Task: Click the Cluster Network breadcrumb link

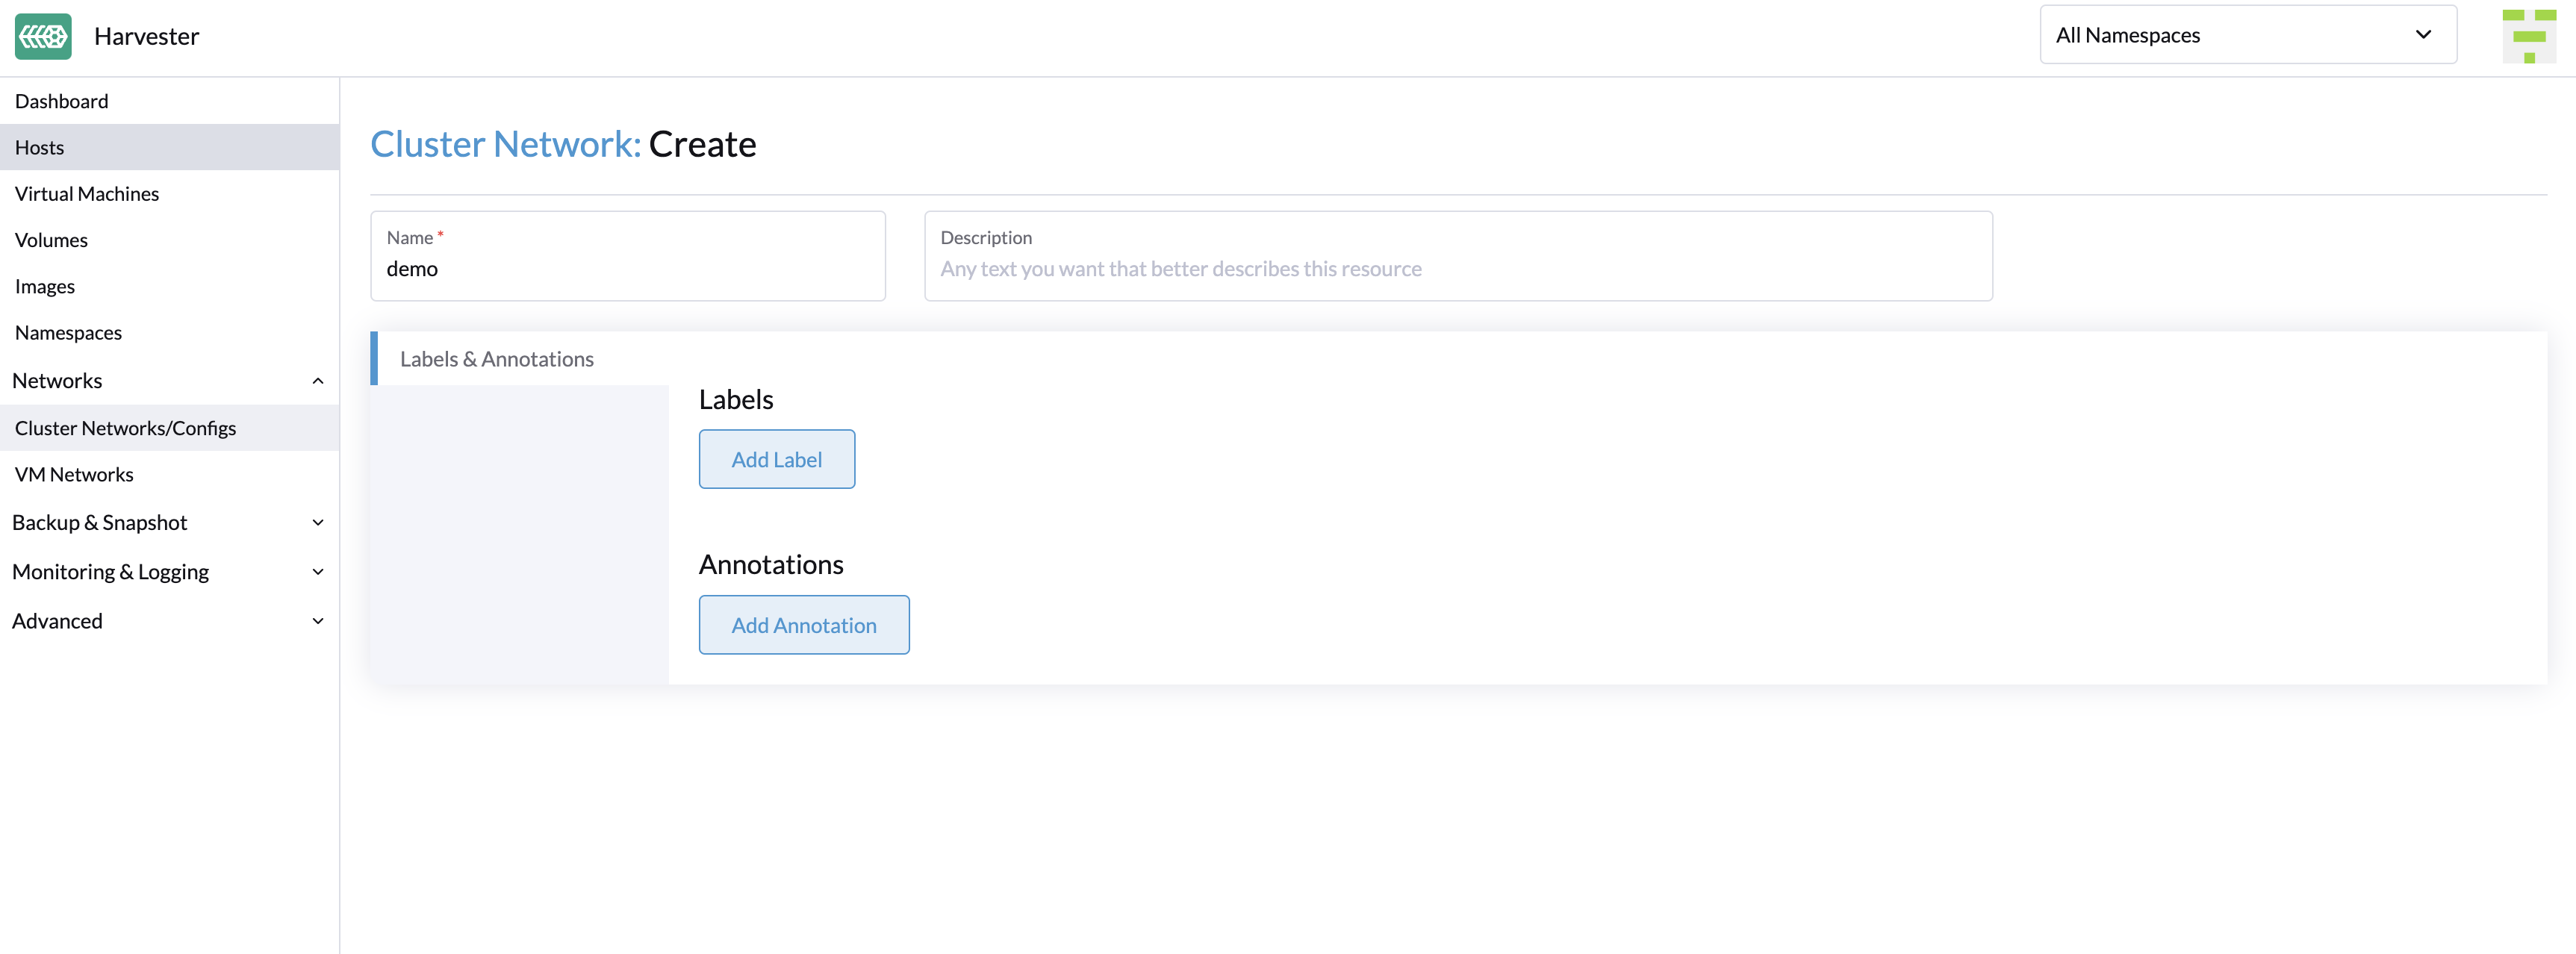Action: coord(504,143)
